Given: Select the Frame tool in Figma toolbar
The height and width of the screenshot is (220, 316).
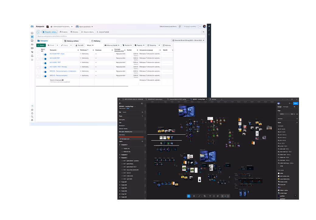Looking at the screenshot, I should tap(194, 196).
